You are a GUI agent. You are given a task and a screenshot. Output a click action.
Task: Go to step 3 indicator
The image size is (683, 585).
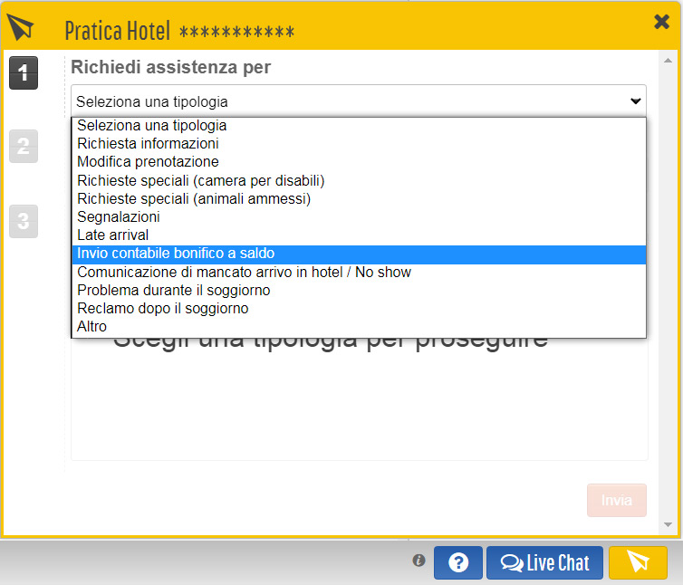coord(24,220)
